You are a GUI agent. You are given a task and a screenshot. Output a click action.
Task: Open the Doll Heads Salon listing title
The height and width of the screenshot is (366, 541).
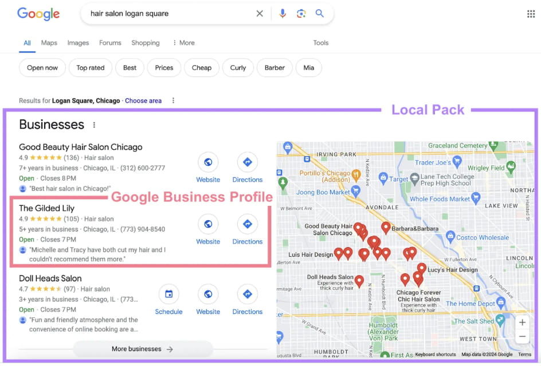point(50,279)
